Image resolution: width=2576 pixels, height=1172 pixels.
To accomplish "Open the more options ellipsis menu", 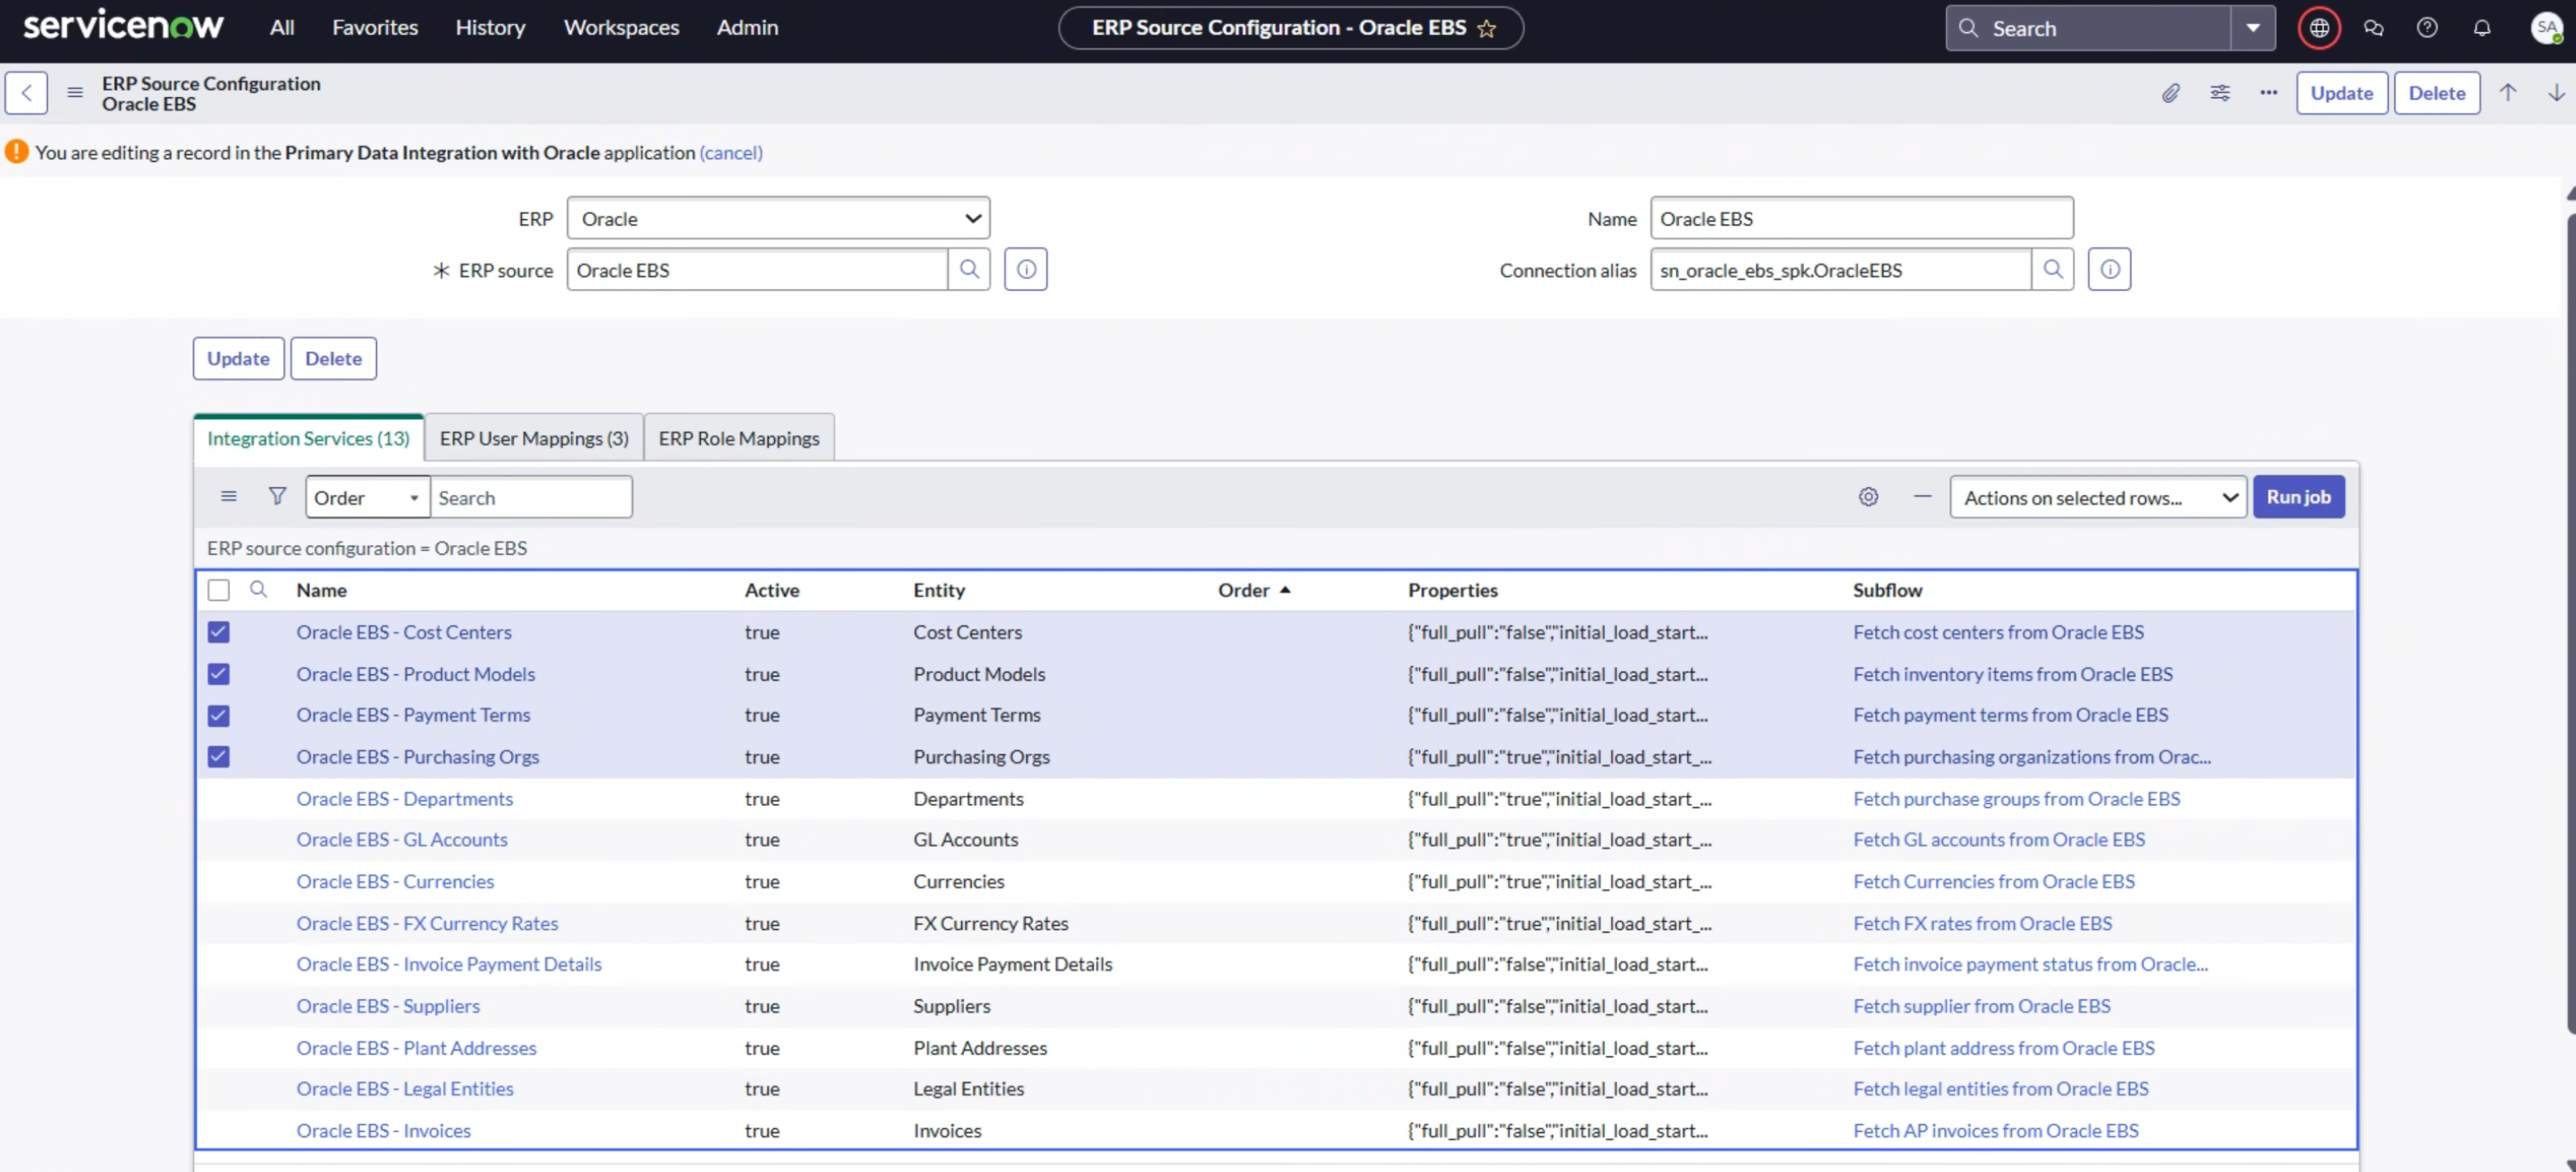I will (x=2268, y=93).
